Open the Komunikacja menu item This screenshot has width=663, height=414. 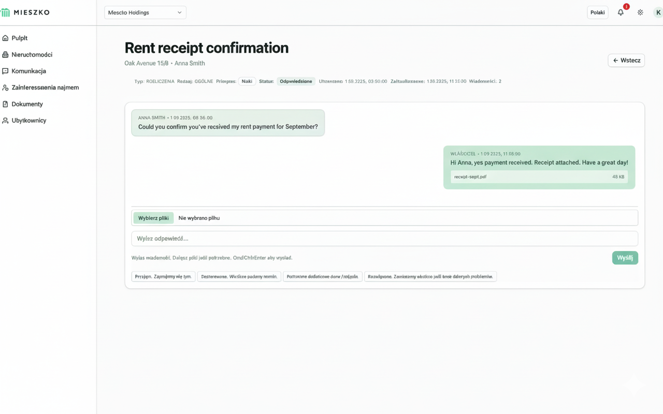pos(29,71)
